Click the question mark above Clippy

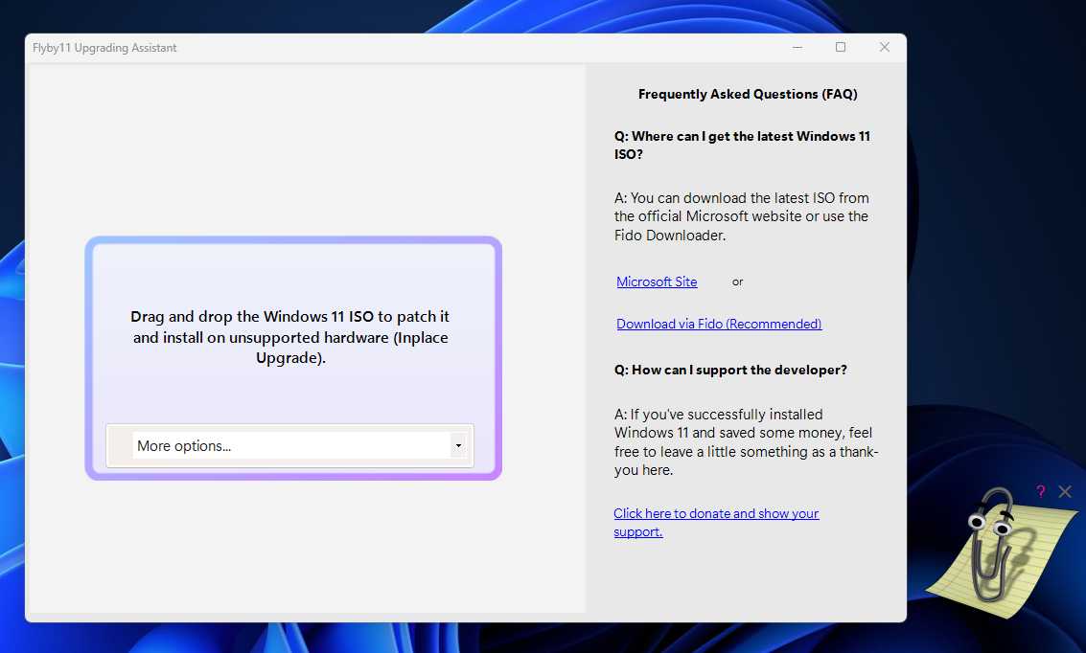[x=1040, y=491]
